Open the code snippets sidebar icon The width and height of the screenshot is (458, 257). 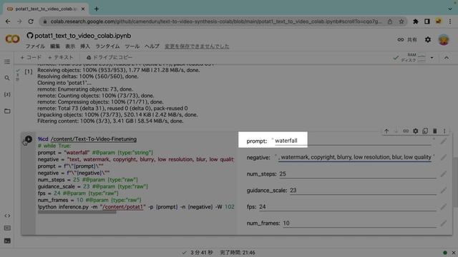[7, 216]
